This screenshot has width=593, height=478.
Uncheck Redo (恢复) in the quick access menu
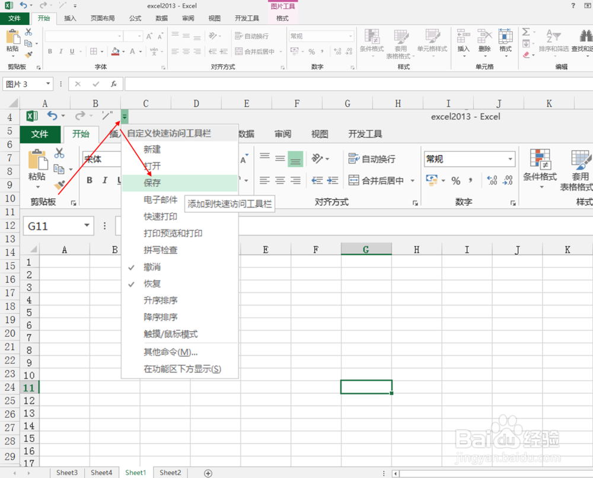(180, 283)
